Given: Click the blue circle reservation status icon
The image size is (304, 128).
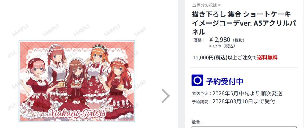Looking at the screenshot, I should pos(197,80).
